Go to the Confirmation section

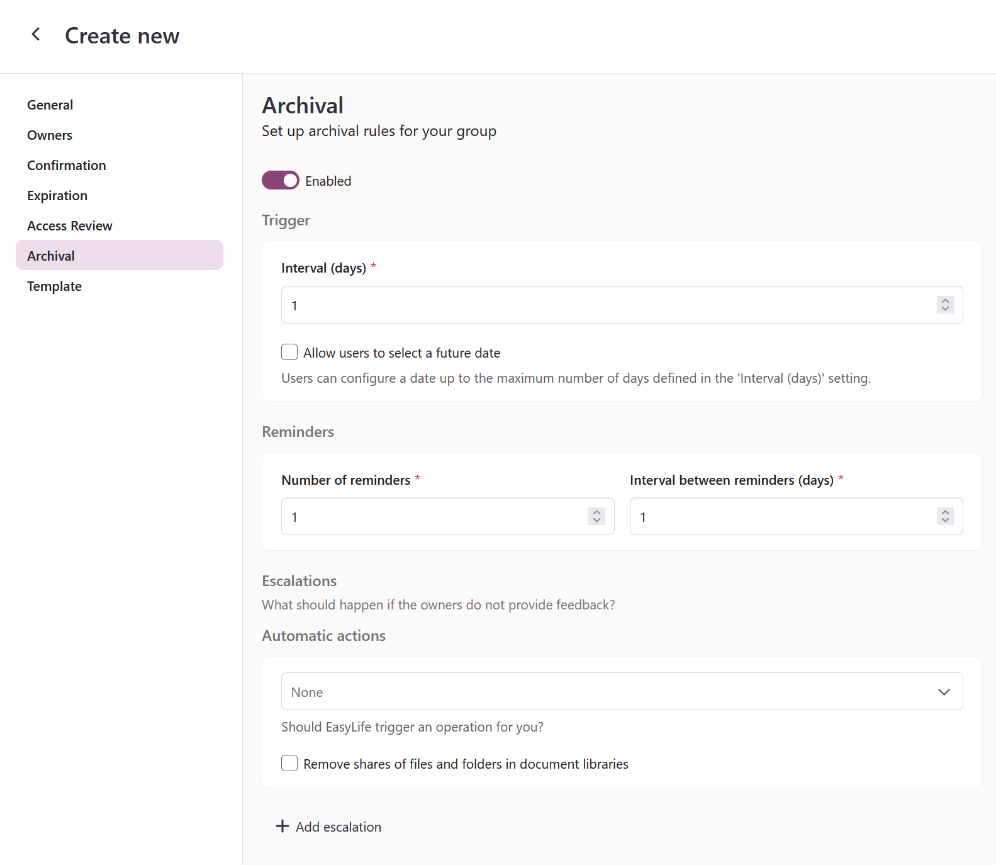pyautogui.click(x=67, y=166)
